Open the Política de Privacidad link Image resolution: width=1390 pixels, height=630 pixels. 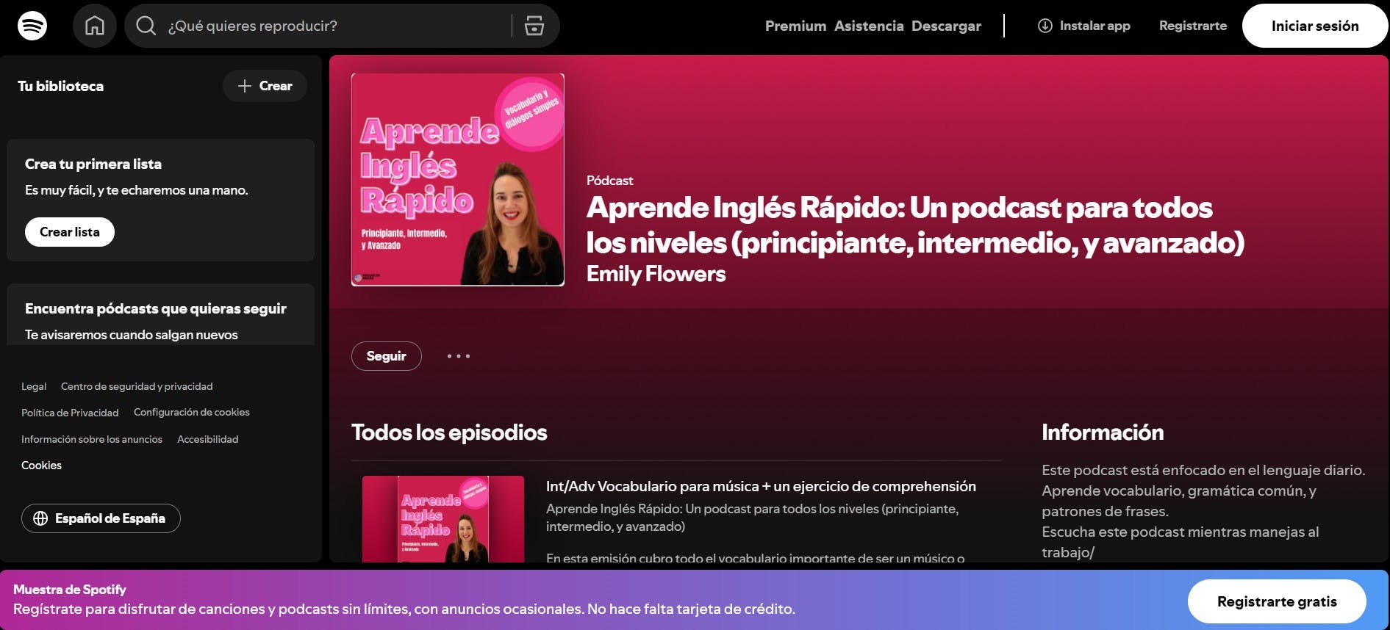[70, 413]
